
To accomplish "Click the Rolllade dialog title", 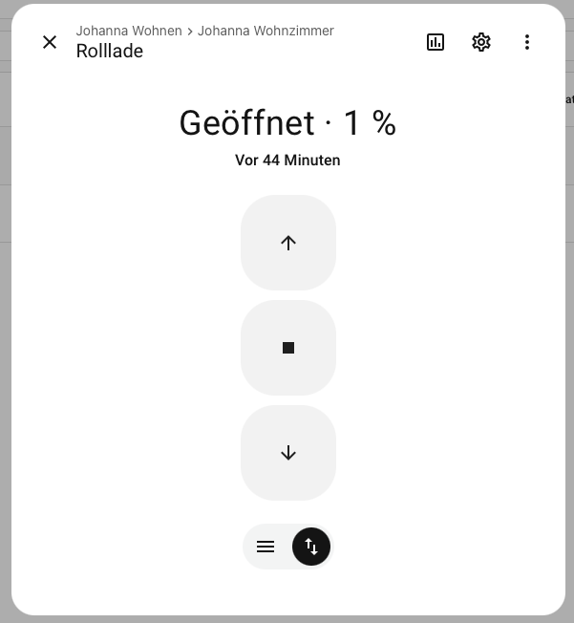I will (110, 52).
